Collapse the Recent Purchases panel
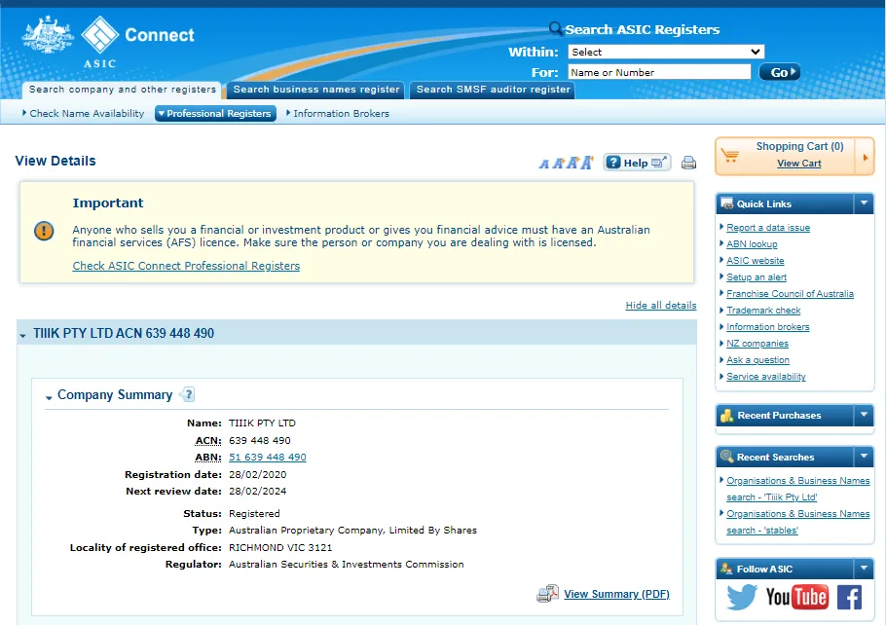The image size is (886, 625). click(864, 415)
